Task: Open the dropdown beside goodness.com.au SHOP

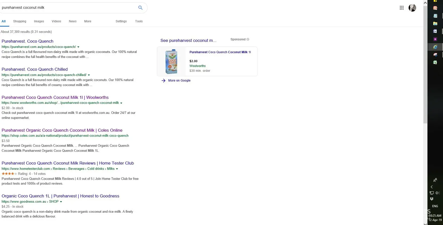Action: [x=61, y=202]
